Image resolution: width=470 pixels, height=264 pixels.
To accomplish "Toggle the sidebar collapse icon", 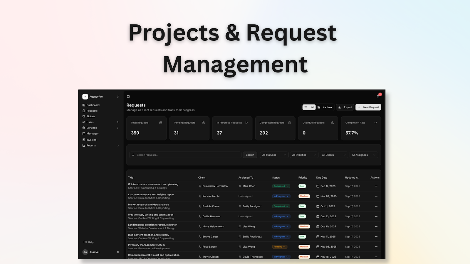I will click(x=128, y=96).
